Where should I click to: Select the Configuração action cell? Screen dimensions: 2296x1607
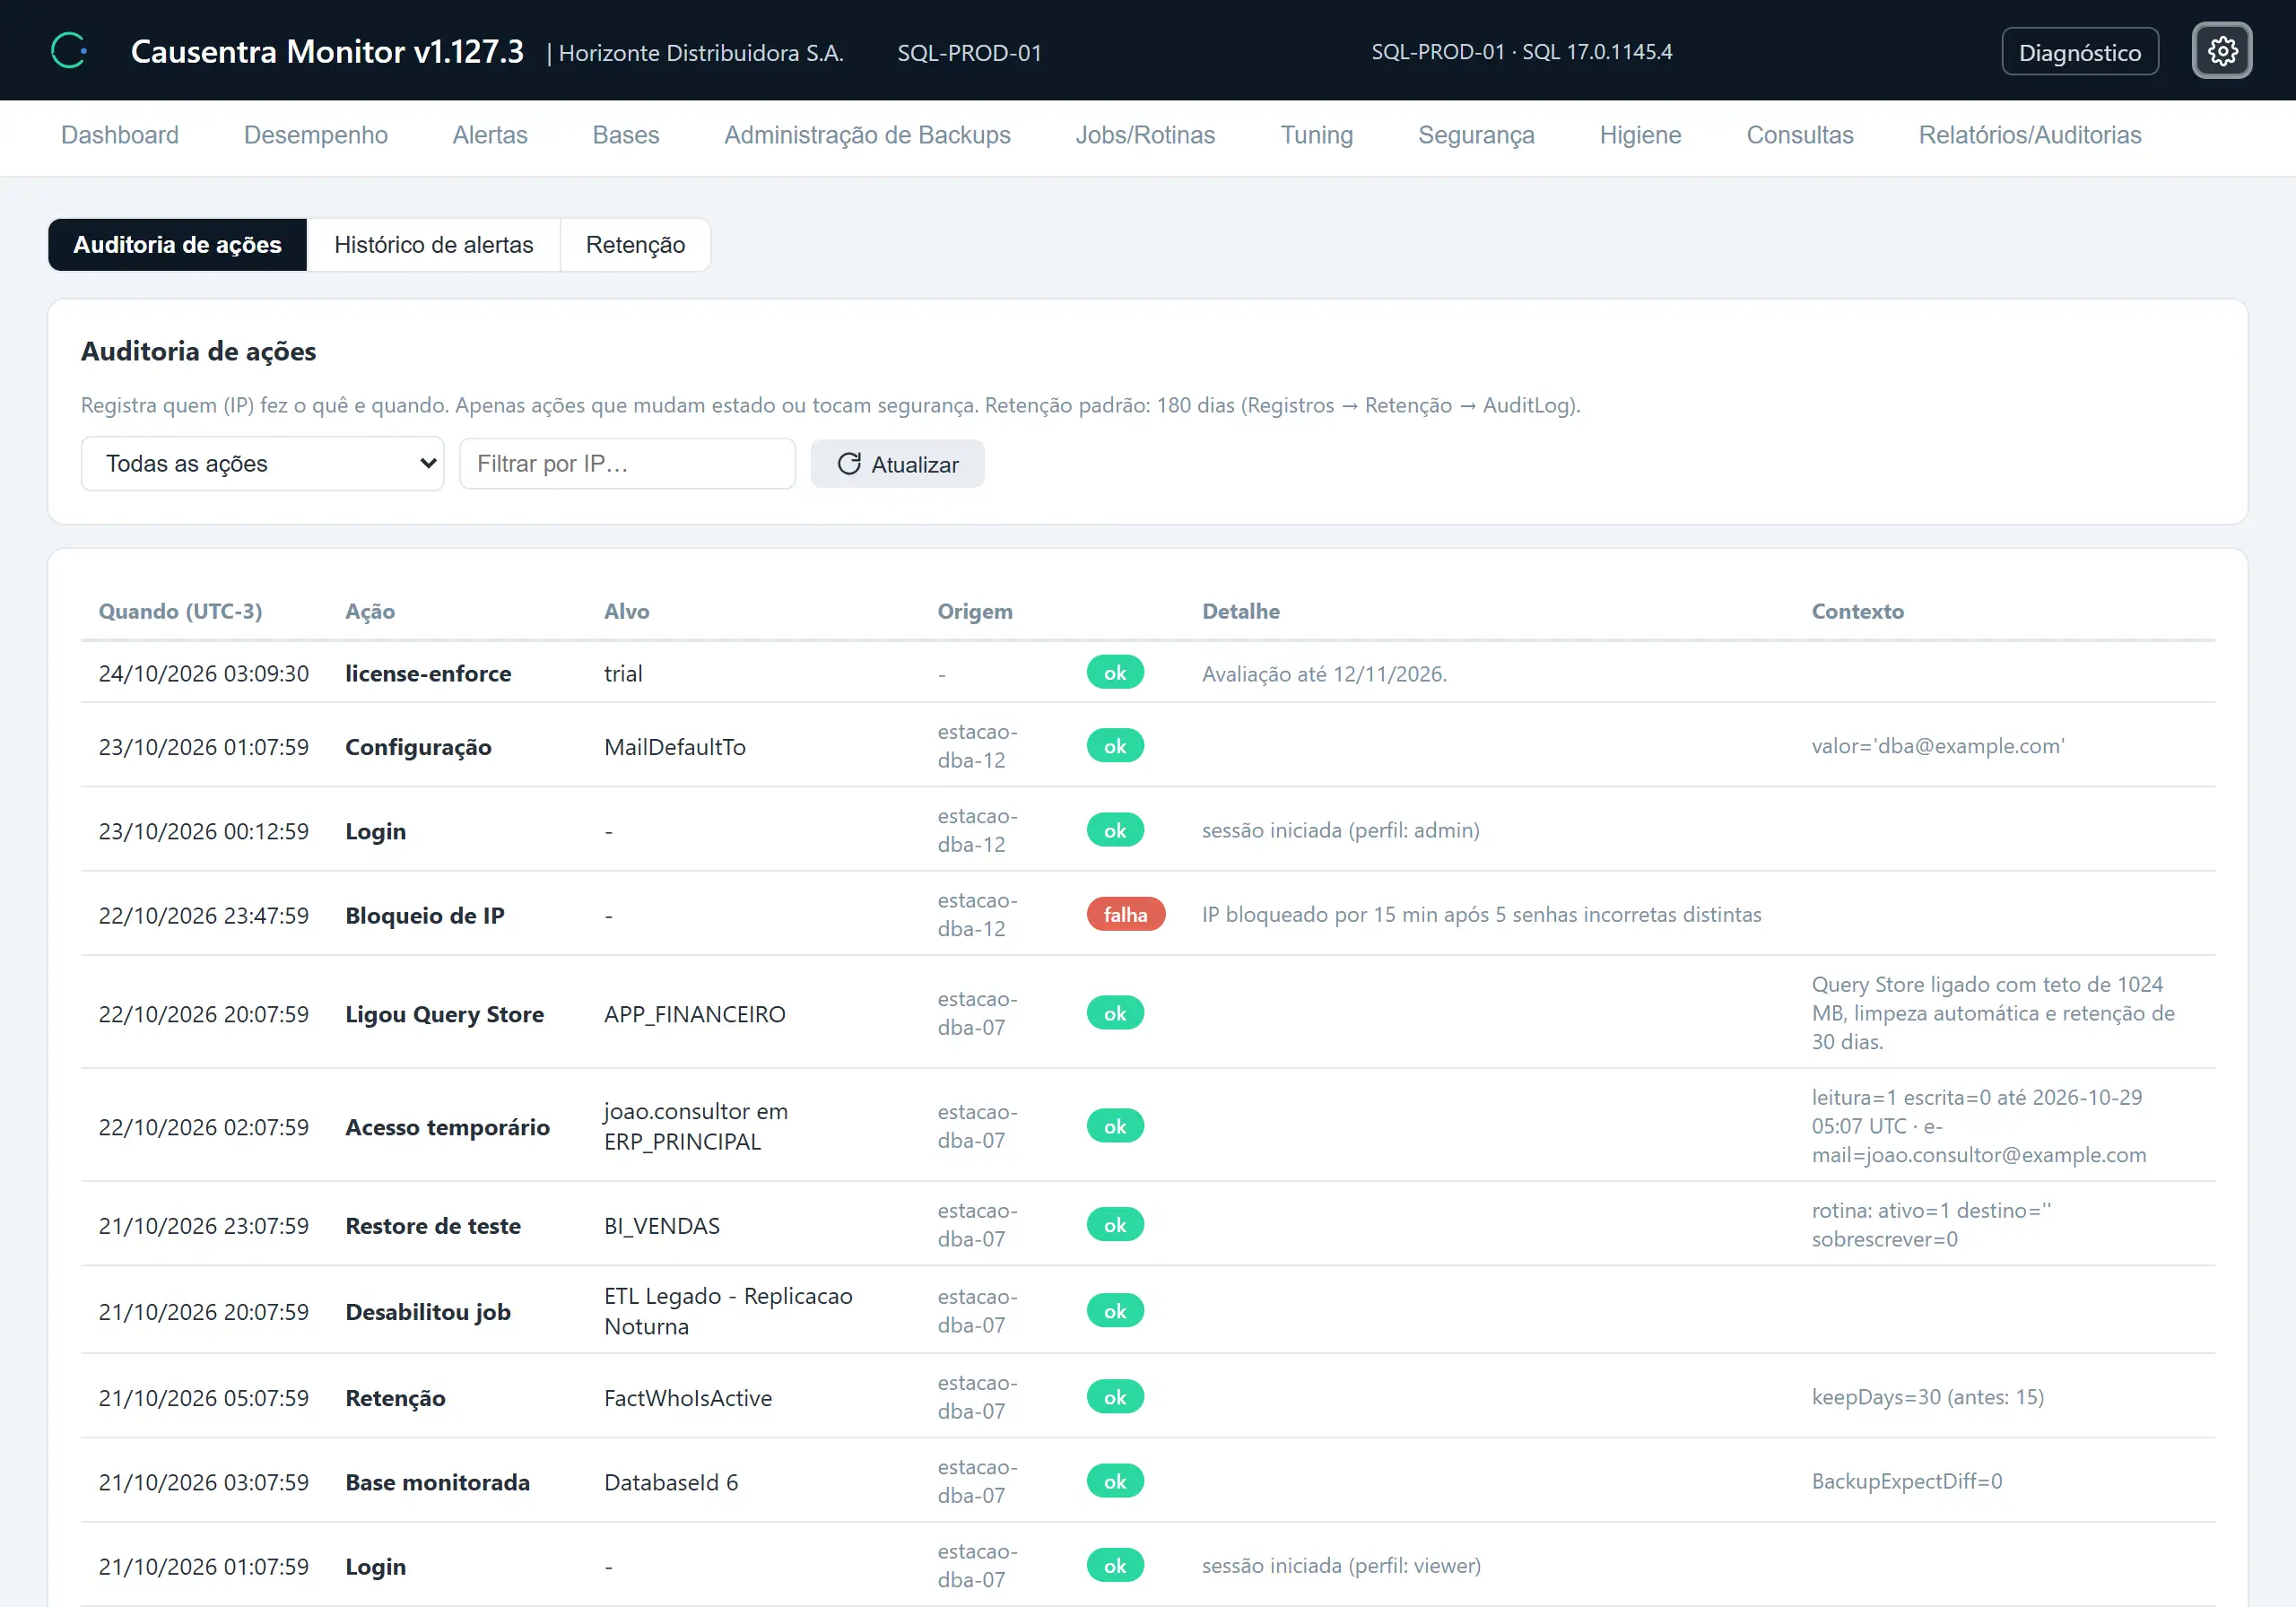point(418,747)
